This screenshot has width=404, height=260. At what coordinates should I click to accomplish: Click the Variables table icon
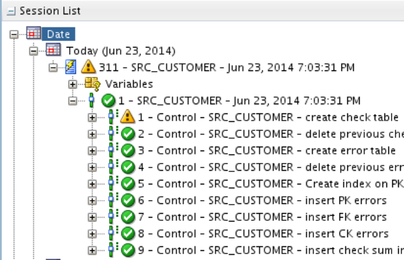pos(93,84)
